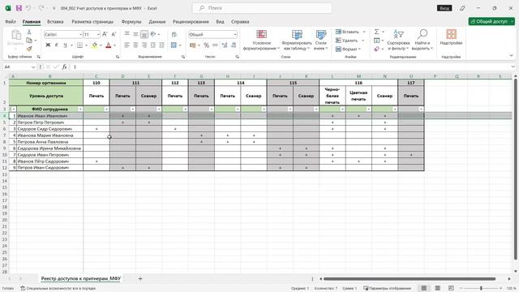Click the Fill down icon
Viewport: 519px width, 292px height.
coord(376,41)
